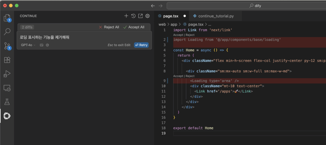Reject the Loading type='area' diff
Screen dimensions: 326x145
(190, 76)
